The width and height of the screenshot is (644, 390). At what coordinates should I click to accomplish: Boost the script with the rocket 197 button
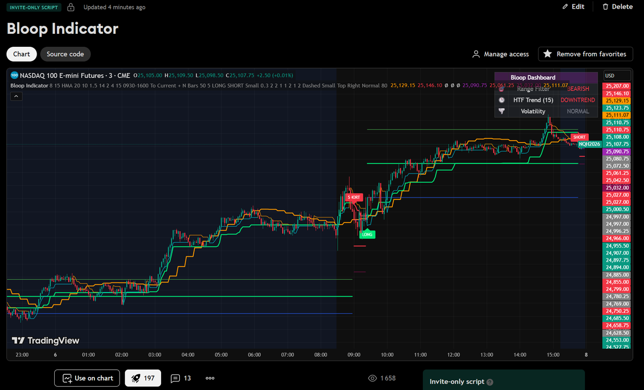click(x=143, y=378)
